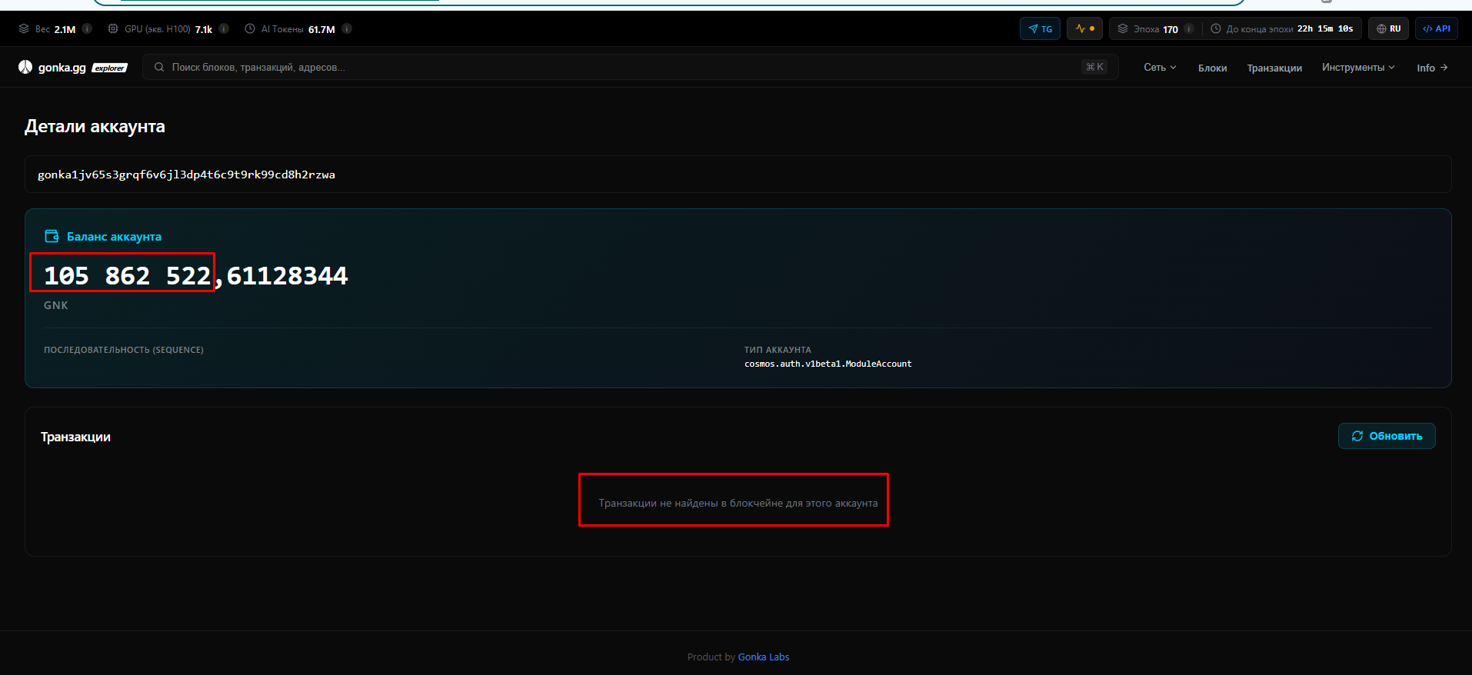Click the orange network activity status icon
The width and height of the screenshot is (1472, 675).
tap(1084, 29)
